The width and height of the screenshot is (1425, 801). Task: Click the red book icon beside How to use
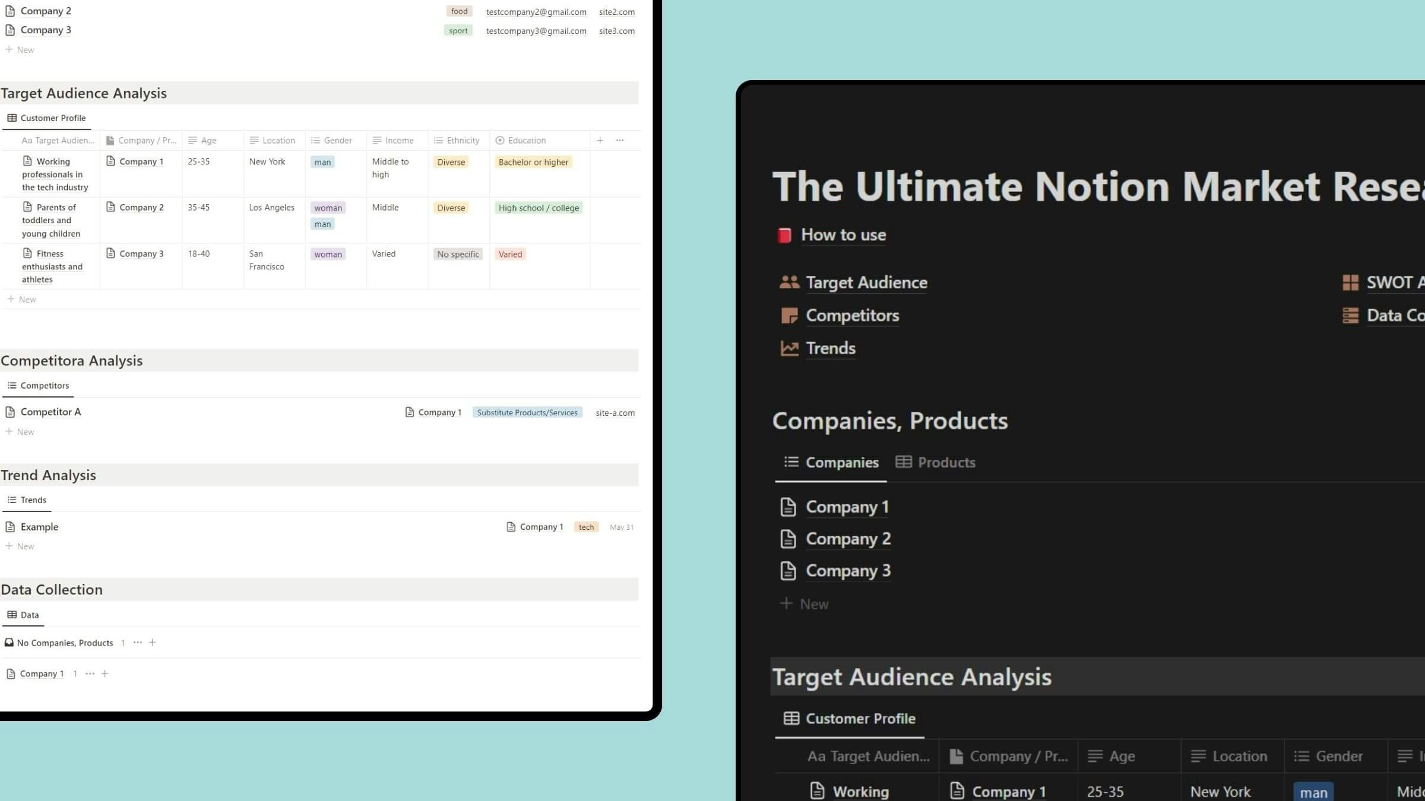pyautogui.click(x=784, y=236)
